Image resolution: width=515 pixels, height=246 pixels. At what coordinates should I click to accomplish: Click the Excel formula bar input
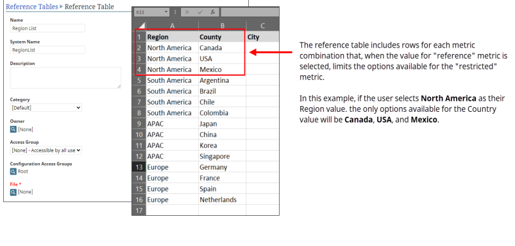coord(249,12)
